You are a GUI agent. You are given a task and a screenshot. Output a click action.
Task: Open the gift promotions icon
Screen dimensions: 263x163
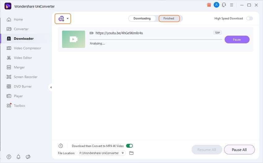[x=209, y=5]
